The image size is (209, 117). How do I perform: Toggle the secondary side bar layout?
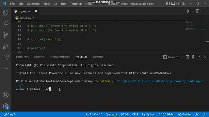pyautogui.click(x=178, y=4)
